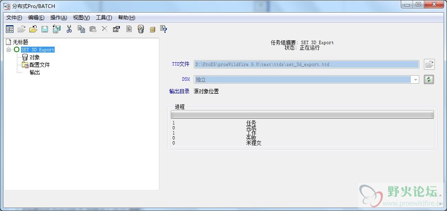447x211 pixels.
Task: Click the 失败 row in progress list
Action: [302, 138]
